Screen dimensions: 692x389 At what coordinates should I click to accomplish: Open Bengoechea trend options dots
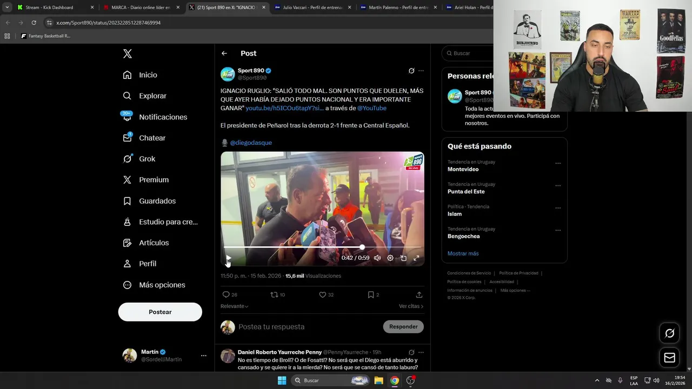click(x=558, y=230)
